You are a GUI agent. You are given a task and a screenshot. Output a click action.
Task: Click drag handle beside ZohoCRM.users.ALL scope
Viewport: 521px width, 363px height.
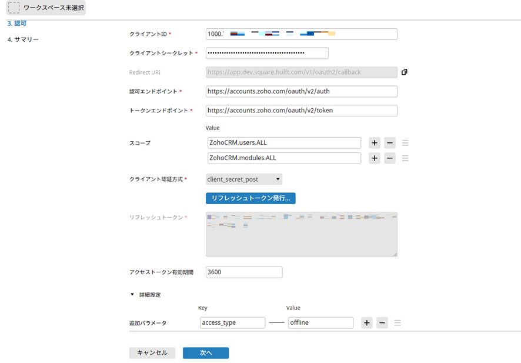tap(405, 143)
